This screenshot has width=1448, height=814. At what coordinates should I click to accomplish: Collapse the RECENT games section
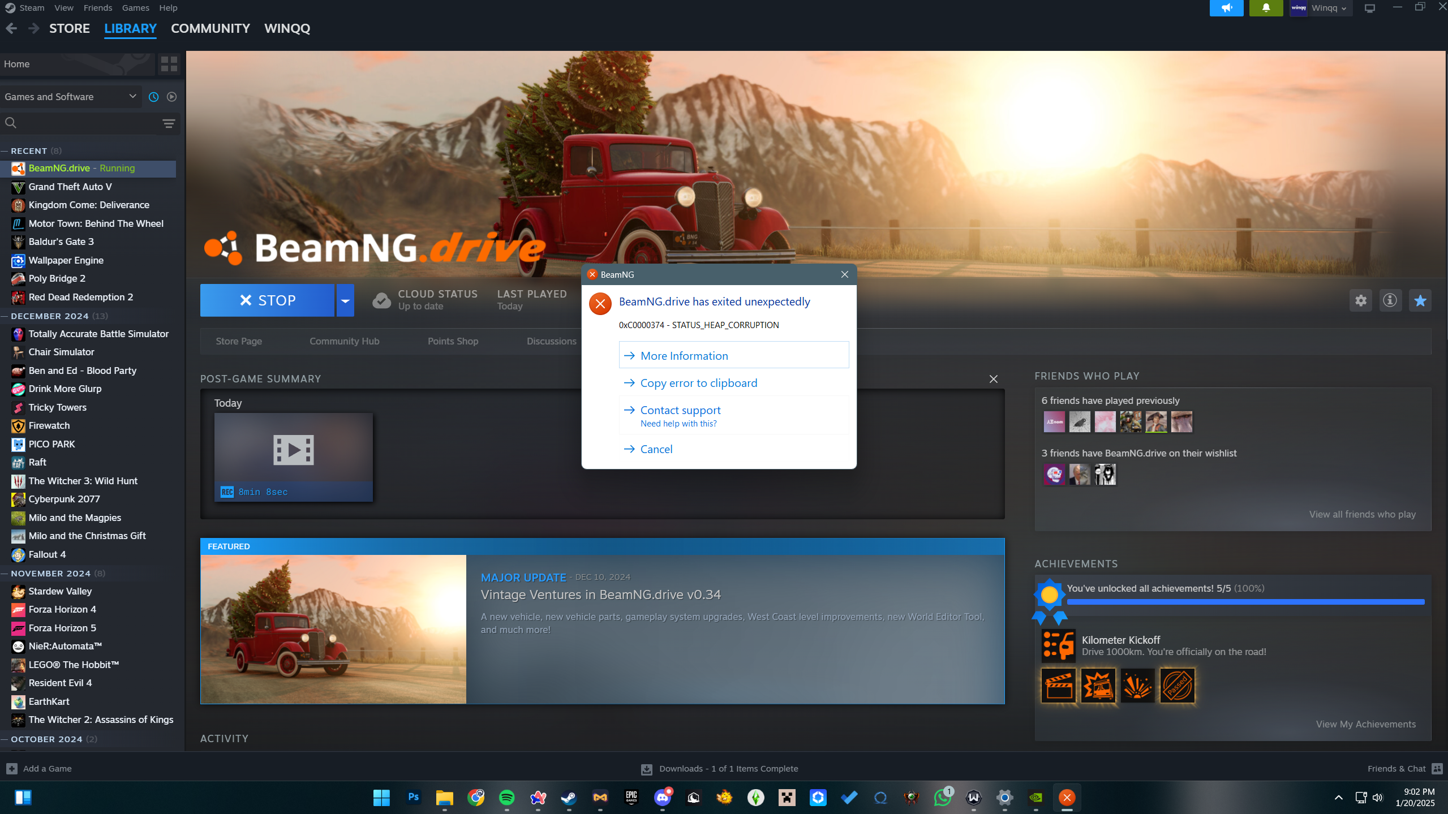(x=5, y=151)
